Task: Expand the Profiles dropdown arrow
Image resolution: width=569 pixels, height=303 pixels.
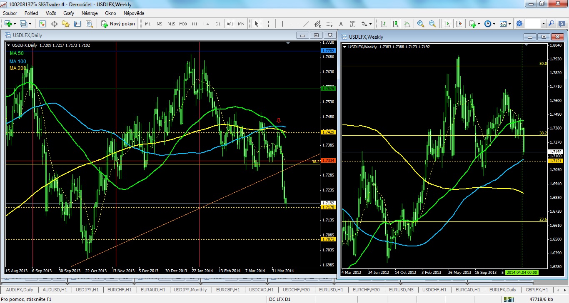Action: pos(29,24)
